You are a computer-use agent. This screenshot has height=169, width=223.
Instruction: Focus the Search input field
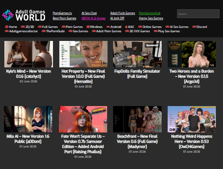(198, 14)
